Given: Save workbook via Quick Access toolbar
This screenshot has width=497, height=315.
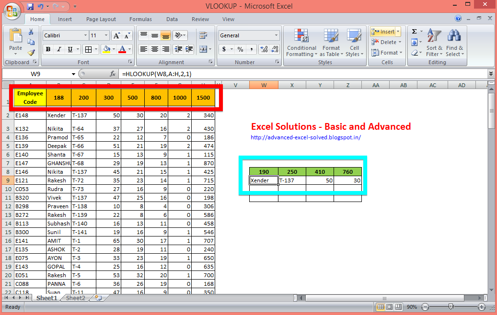Looking at the screenshot, I should coord(30,6).
